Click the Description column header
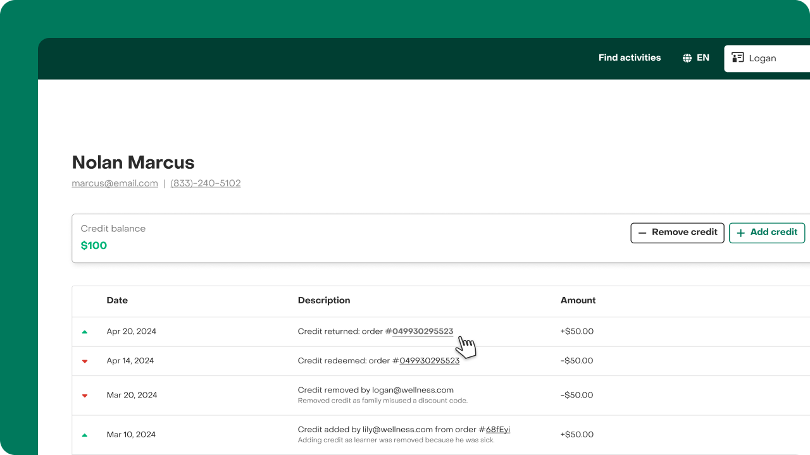The width and height of the screenshot is (810, 455). [324, 300]
